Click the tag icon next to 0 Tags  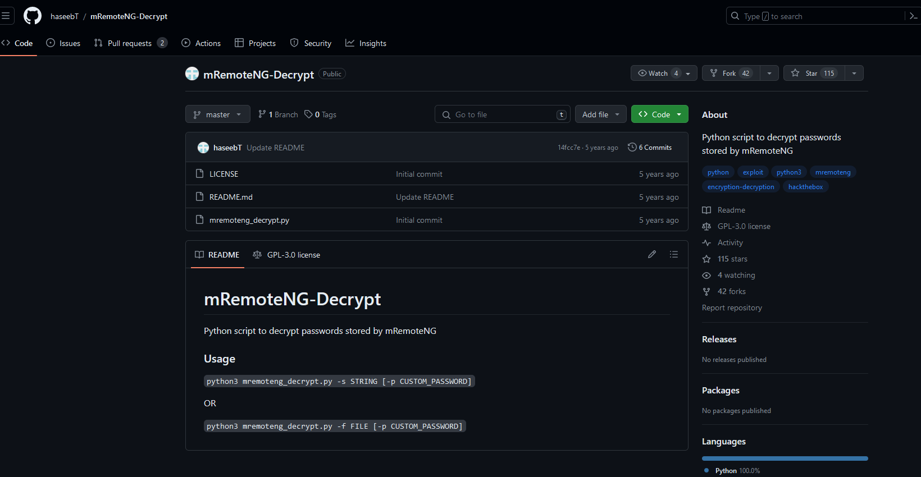308,114
